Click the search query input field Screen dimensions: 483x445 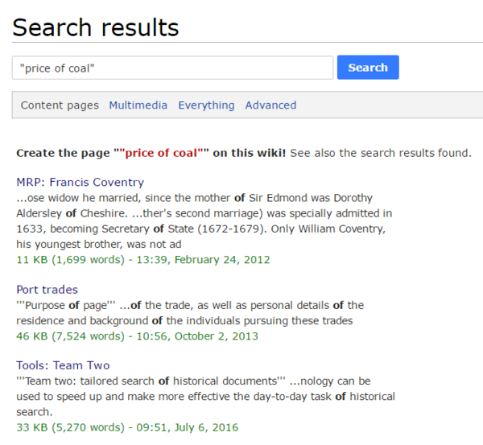[172, 68]
